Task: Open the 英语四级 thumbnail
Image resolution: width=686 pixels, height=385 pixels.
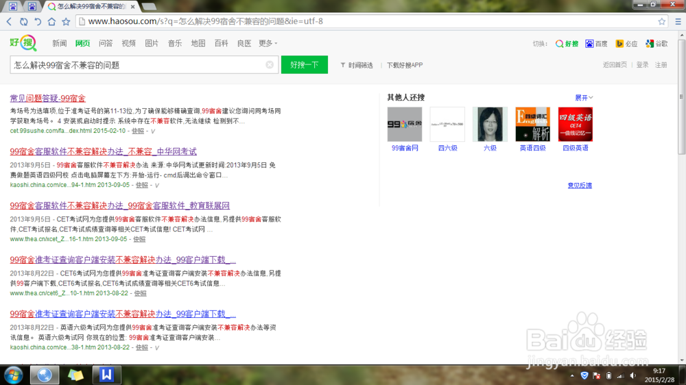Action: point(532,124)
